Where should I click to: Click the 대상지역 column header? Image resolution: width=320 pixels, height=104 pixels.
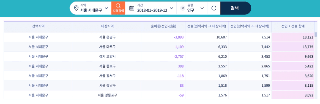click(108, 26)
